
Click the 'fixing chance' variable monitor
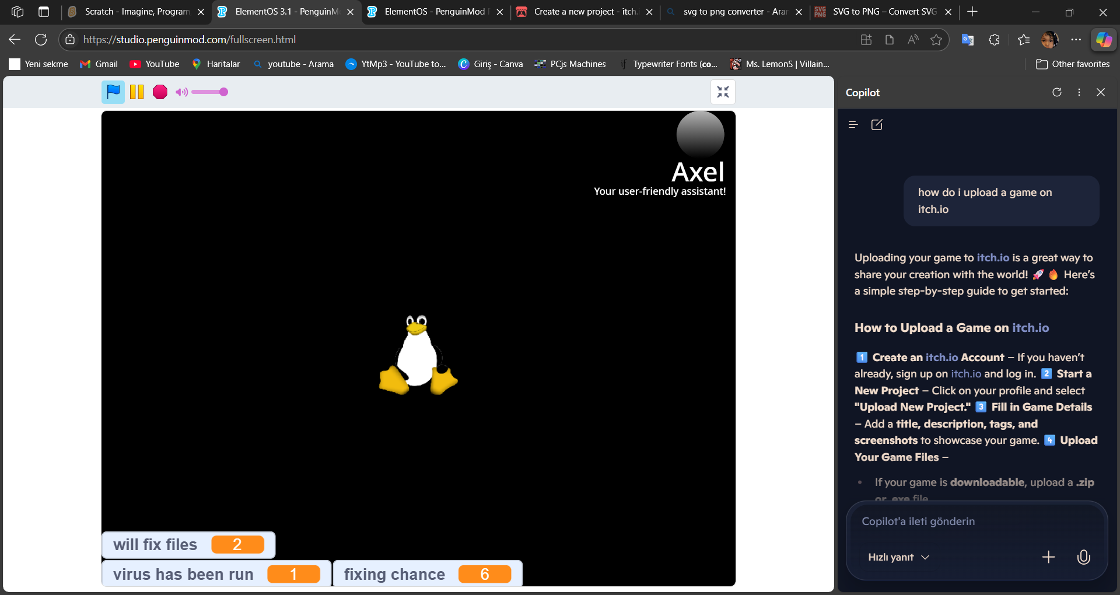(428, 574)
